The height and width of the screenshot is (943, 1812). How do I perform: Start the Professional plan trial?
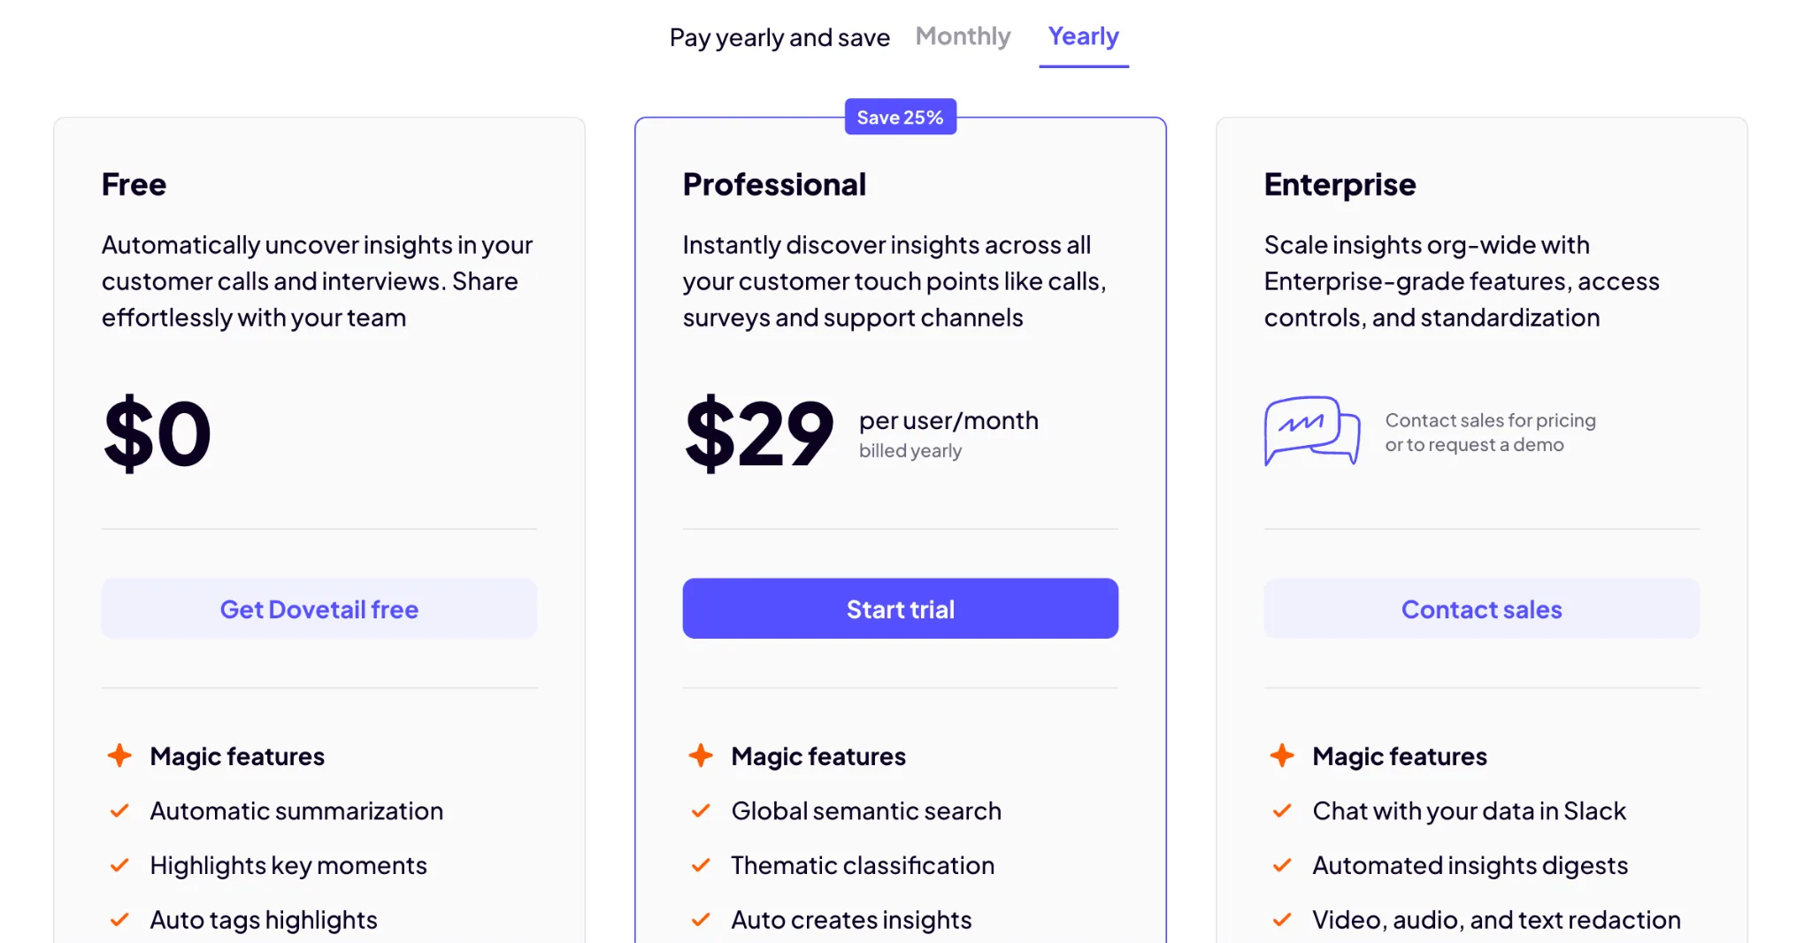click(900, 609)
